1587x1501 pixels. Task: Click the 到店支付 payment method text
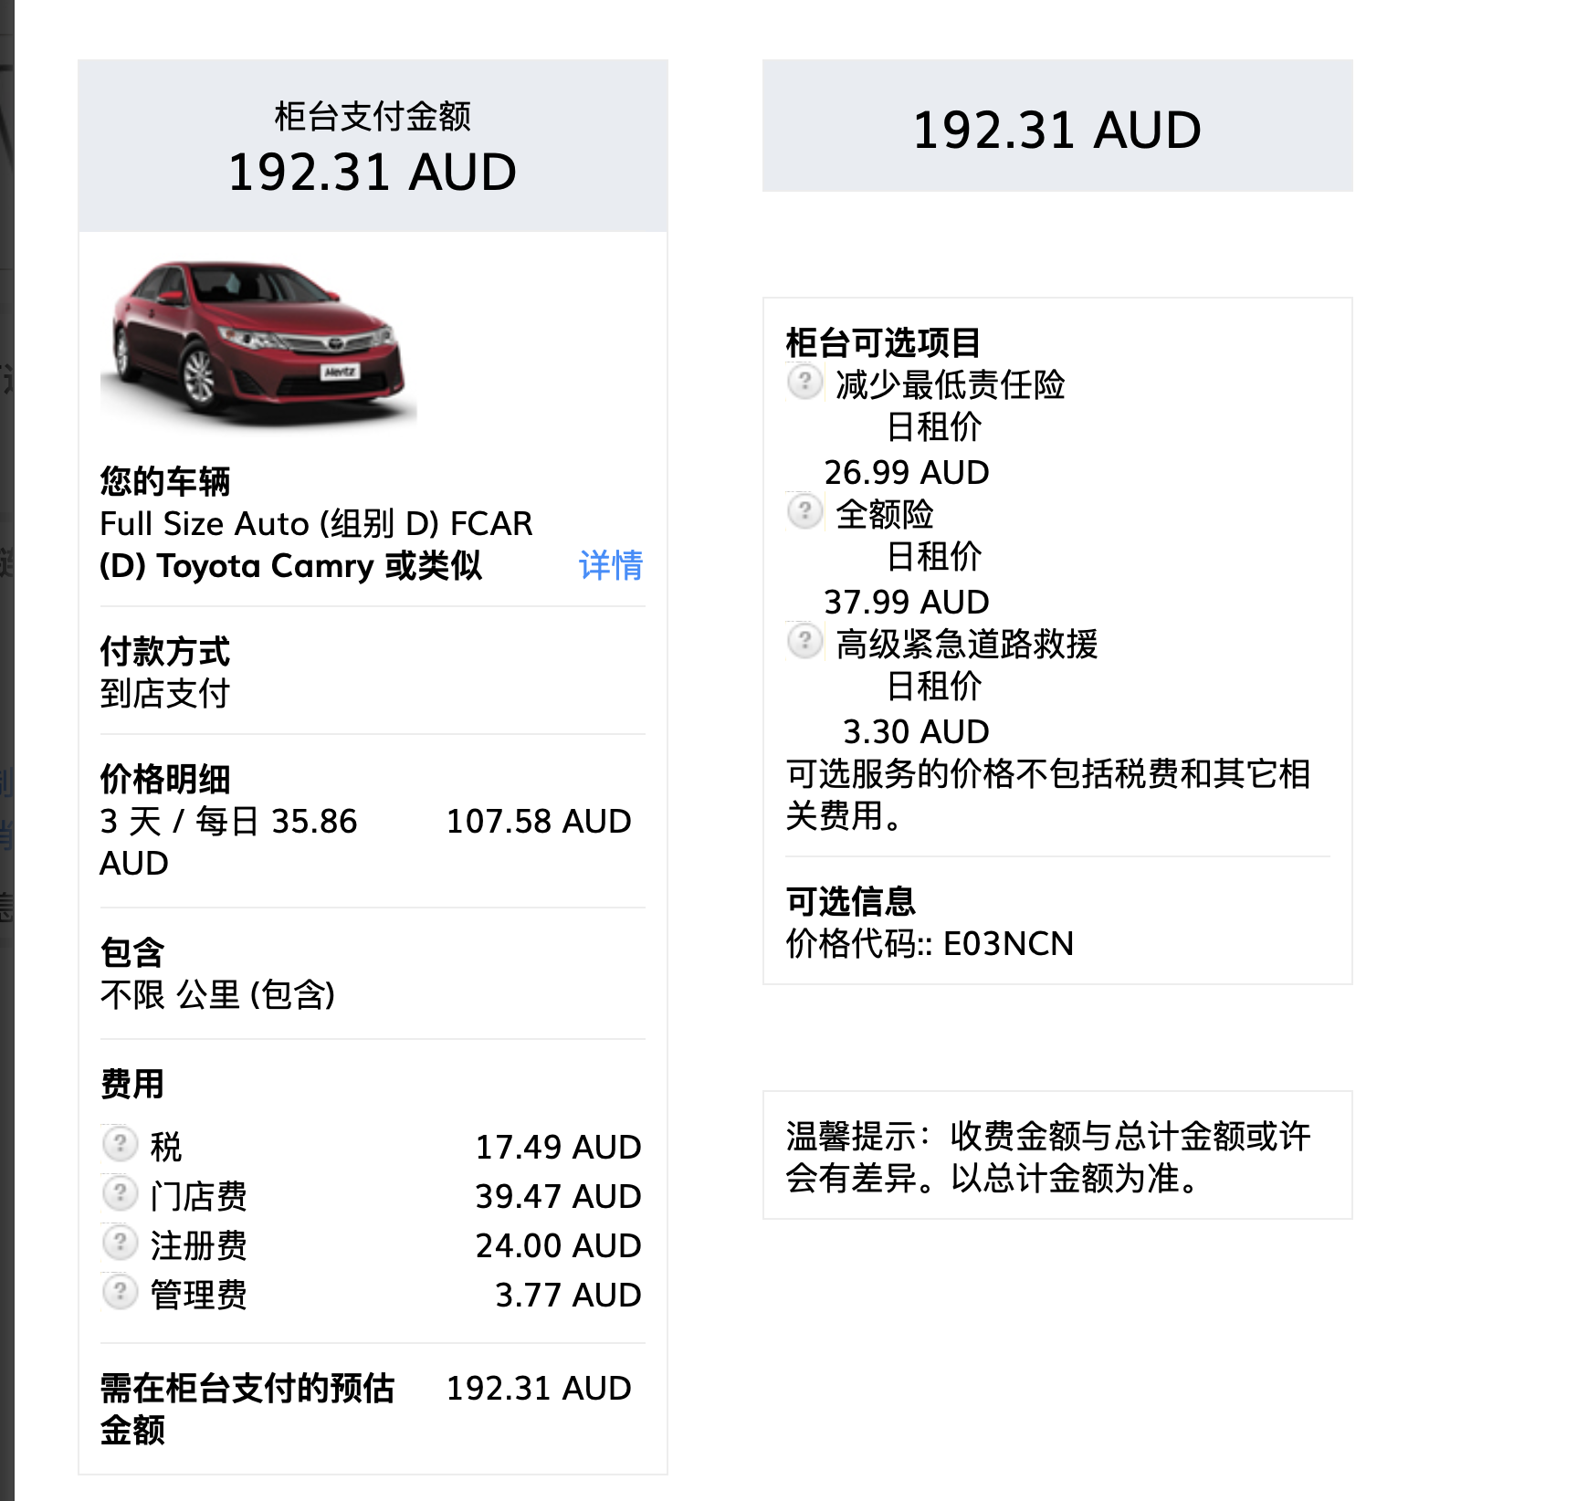[x=164, y=694]
